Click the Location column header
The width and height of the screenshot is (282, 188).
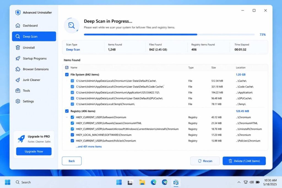pos(241,68)
